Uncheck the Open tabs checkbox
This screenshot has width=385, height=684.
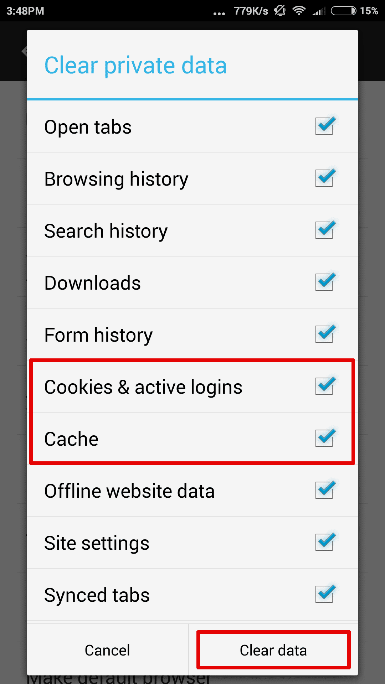pyautogui.click(x=324, y=126)
